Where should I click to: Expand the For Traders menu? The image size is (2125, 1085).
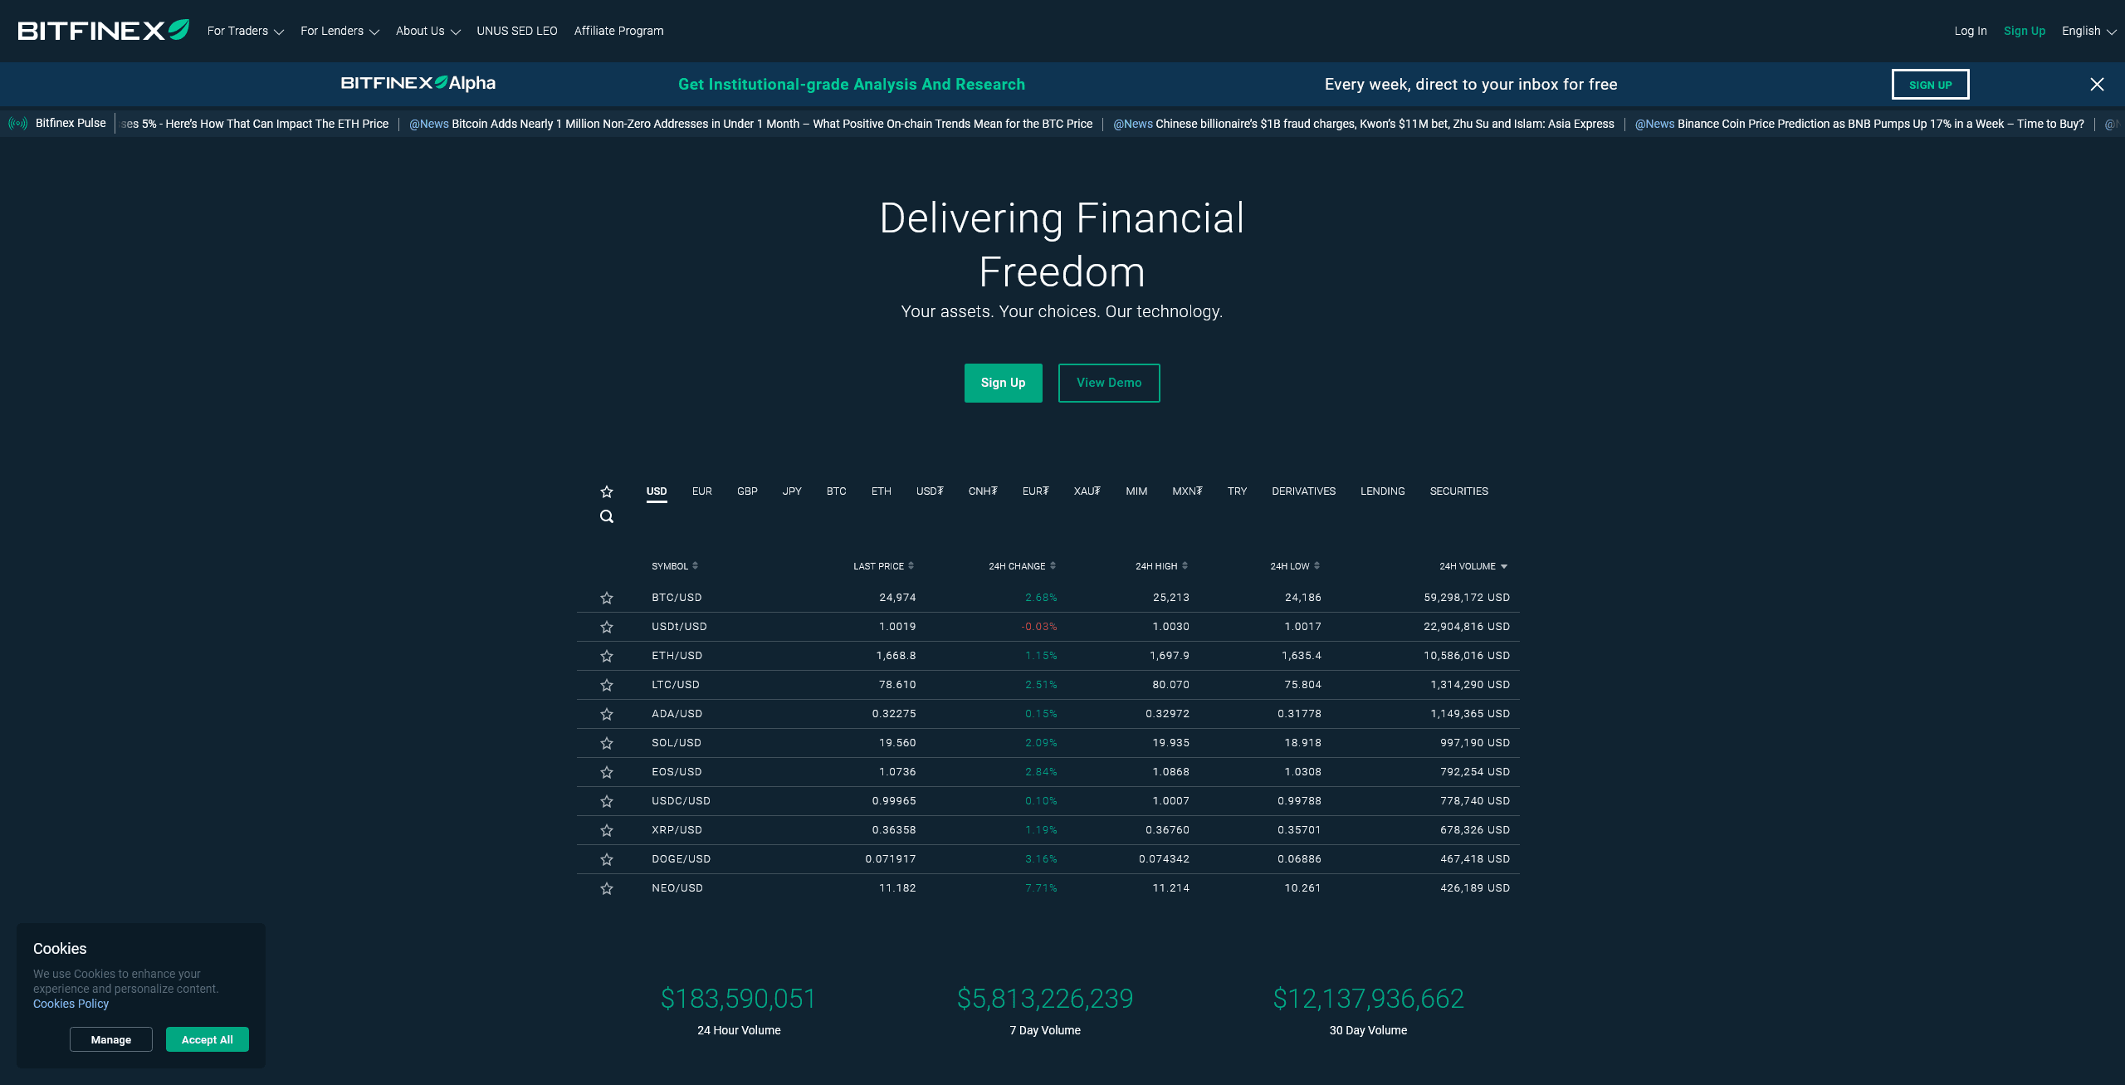pos(246,31)
